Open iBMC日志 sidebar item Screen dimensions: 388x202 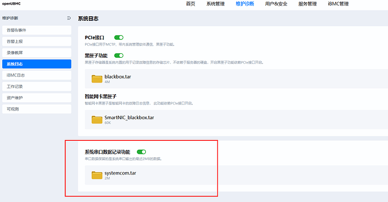coord(37,75)
